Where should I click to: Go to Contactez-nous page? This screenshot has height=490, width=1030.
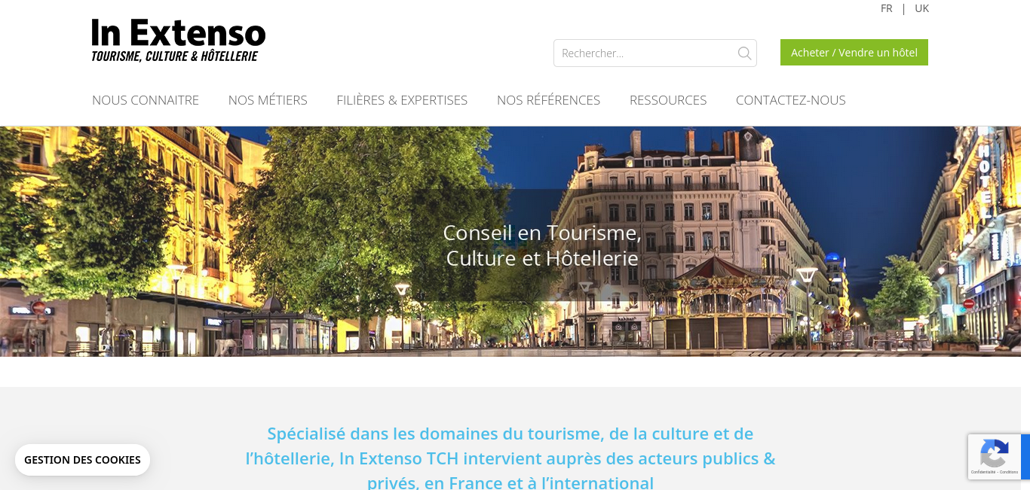(791, 100)
